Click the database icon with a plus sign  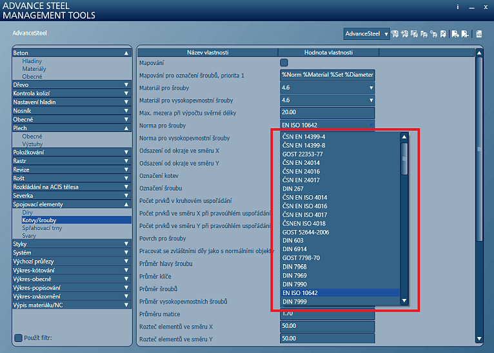tap(404, 33)
